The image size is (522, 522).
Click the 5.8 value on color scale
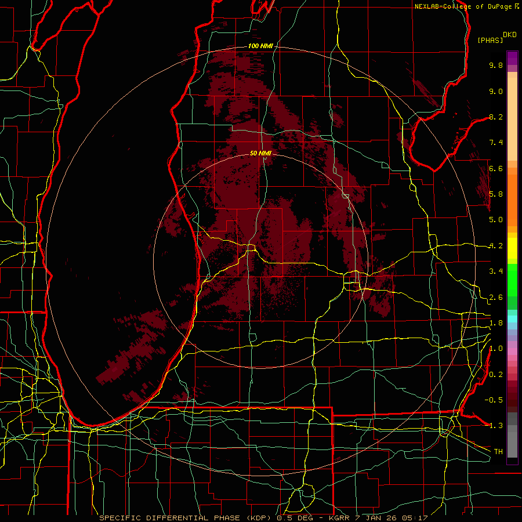pos(496,194)
